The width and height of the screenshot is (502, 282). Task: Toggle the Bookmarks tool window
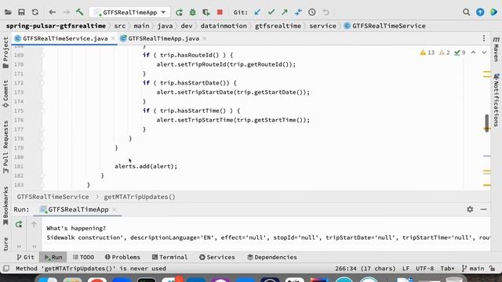[5, 205]
